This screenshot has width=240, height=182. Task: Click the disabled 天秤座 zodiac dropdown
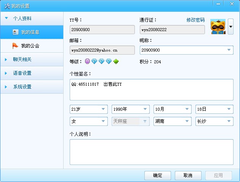click(x=131, y=121)
